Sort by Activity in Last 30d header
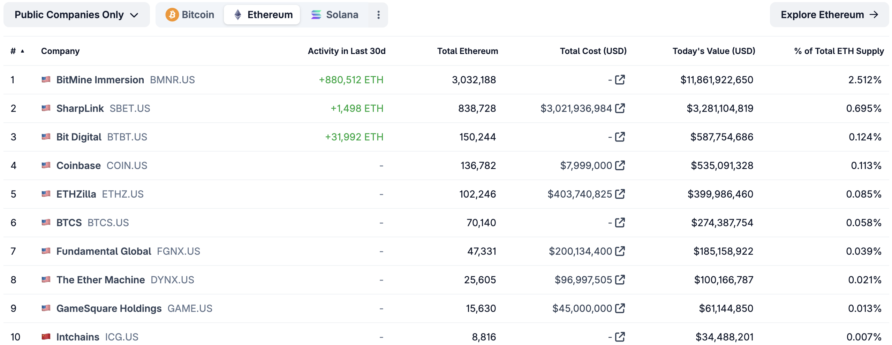The image size is (892, 345). click(346, 51)
